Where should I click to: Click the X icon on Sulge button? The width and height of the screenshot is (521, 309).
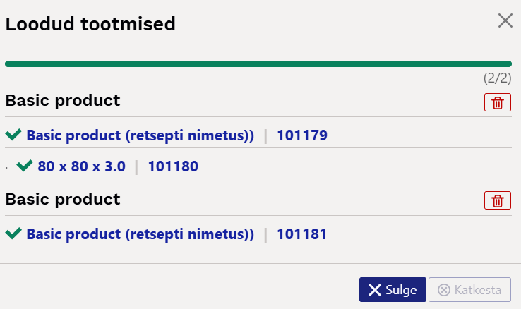click(374, 290)
